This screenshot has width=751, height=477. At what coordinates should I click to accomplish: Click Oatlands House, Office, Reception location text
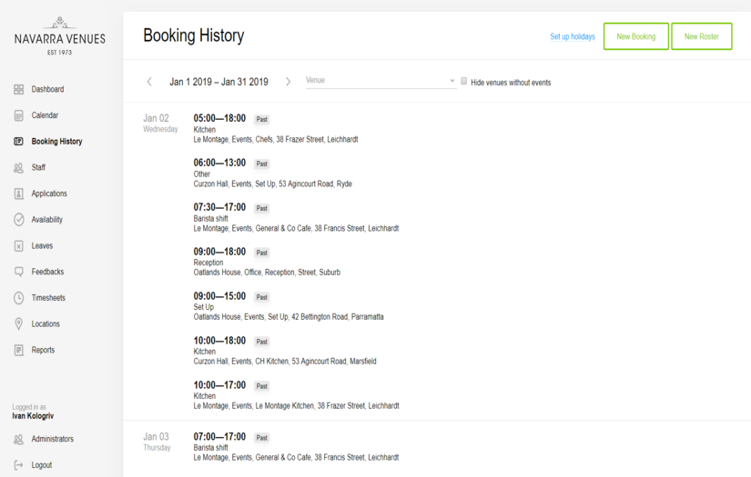click(267, 273)
